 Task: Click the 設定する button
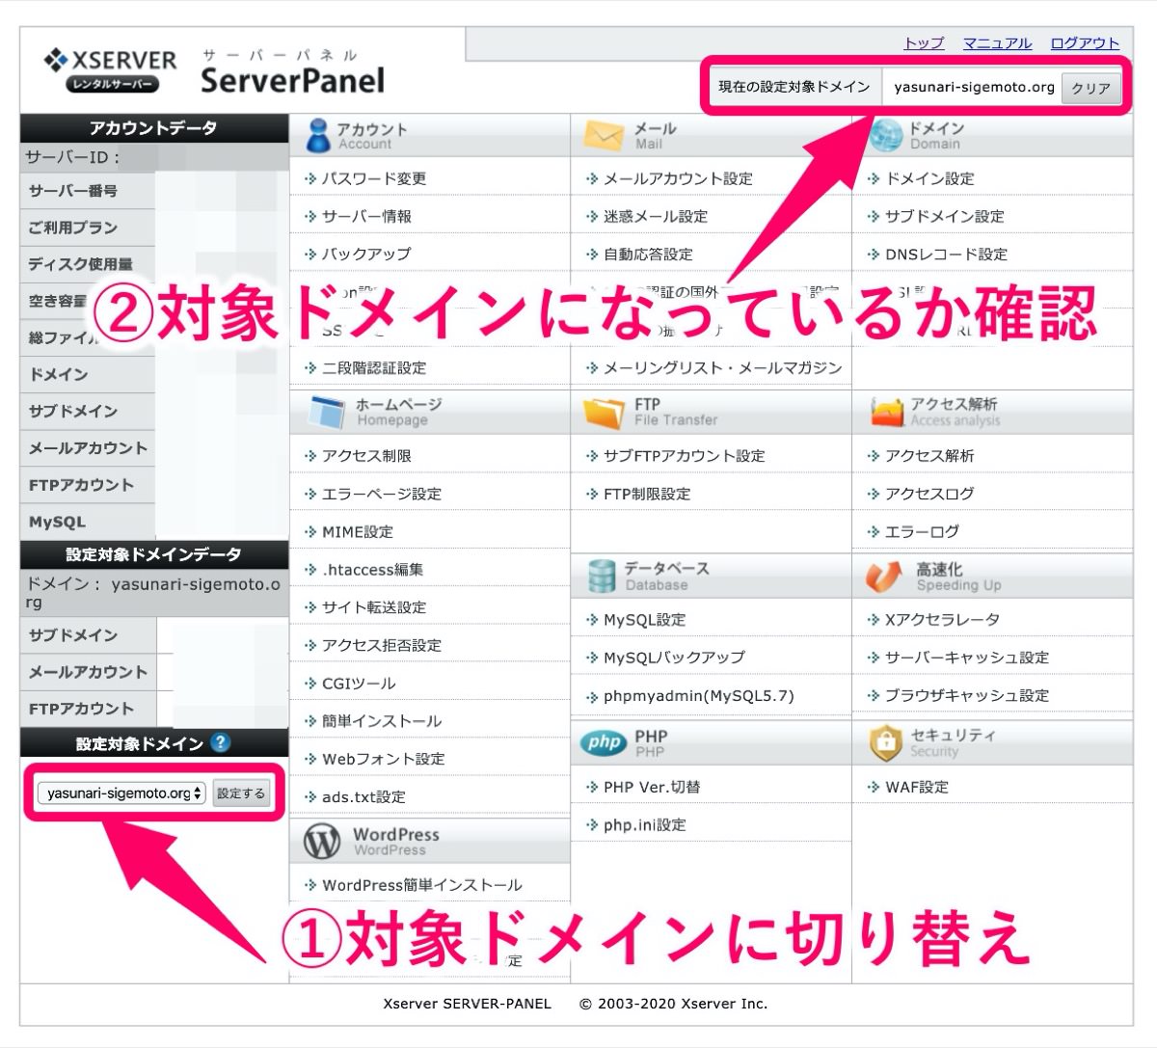(241, 793)
